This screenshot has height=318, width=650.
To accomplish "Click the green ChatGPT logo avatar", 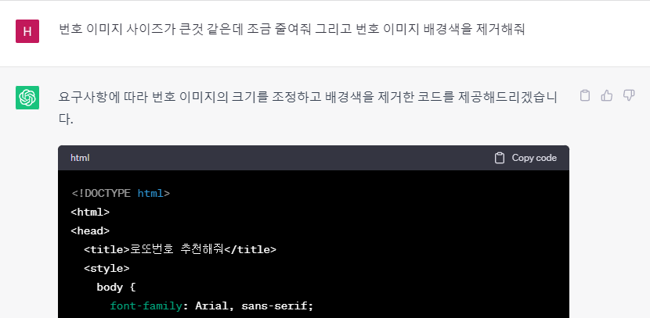I will click(x=27, y=98).
